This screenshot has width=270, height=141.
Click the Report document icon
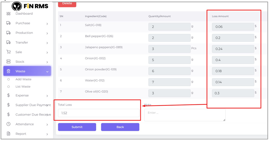[x=9, y=134]
